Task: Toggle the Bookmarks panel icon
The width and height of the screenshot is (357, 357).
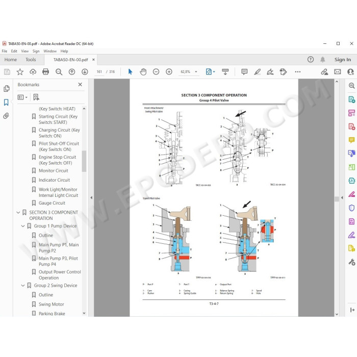Action: point(6,102)
